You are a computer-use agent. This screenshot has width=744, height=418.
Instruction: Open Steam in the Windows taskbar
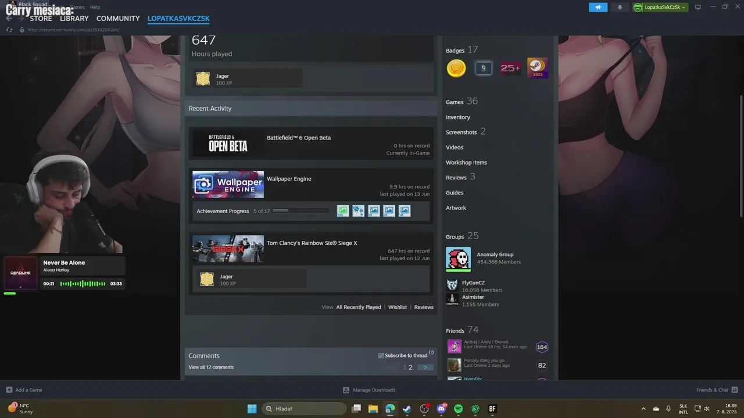pyautogui.click(x=407, y=409)
